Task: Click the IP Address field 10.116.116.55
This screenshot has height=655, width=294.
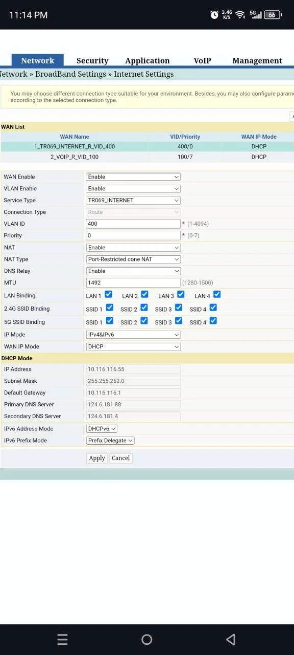Action: click(133, 369)
